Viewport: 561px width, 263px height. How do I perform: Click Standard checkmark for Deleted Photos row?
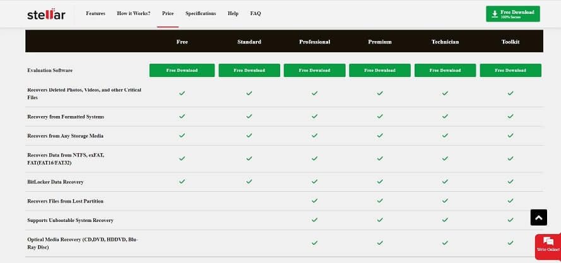pyautogui.click(x=249, y=93)
